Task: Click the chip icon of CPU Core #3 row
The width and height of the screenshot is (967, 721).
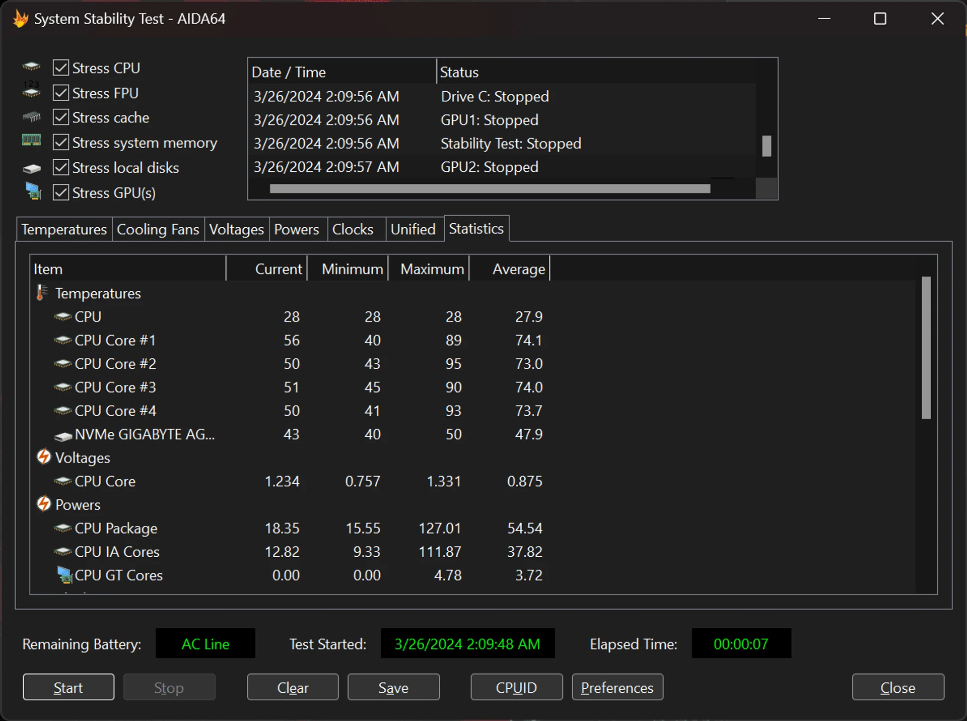Action: [x=62, y=387]
